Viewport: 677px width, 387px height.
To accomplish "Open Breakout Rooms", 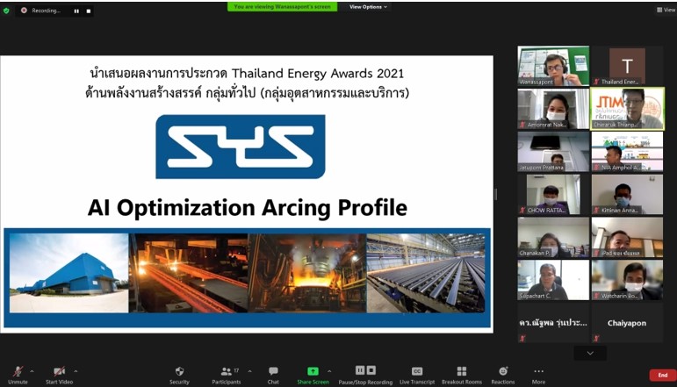I will (462, 375).
